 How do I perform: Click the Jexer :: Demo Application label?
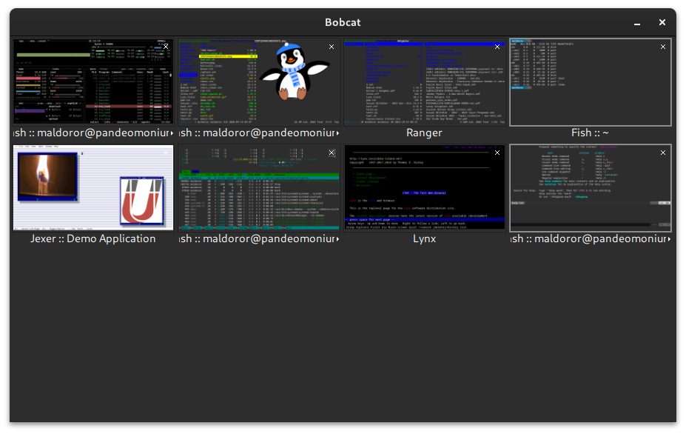point(93,238)
